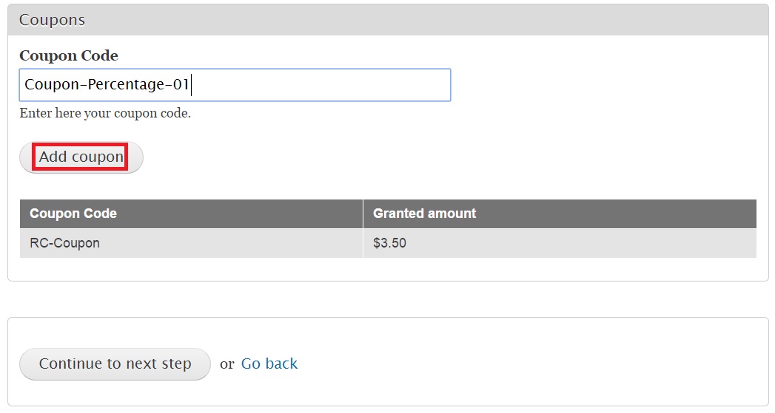Click the word 'Coupons' in the header

coord(52,20)
